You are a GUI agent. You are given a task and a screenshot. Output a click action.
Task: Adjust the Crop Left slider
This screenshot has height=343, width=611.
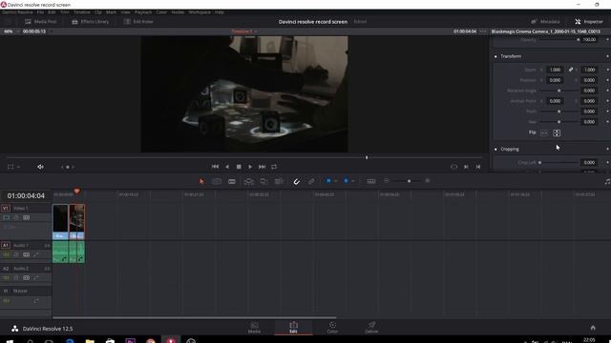click(539, 163)
